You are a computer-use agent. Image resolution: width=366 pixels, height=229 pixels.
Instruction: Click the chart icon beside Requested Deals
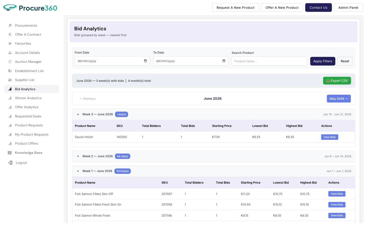tap(10, 116)
